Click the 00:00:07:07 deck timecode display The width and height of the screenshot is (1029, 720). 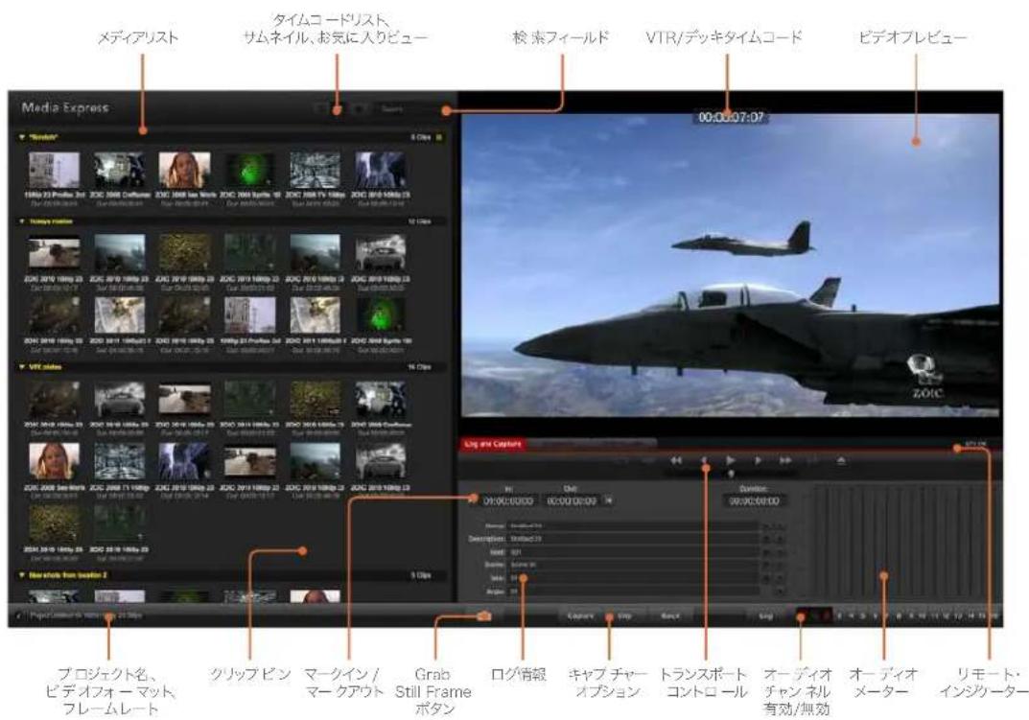pyautogui.click(x=731, y=118)
